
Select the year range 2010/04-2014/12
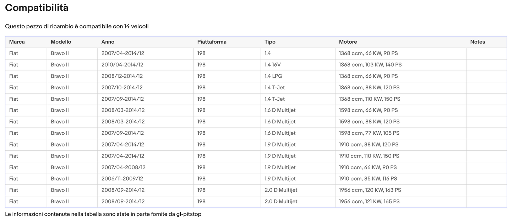(x=122, y=65)
